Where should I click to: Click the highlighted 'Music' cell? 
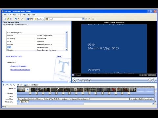[21, 47]
